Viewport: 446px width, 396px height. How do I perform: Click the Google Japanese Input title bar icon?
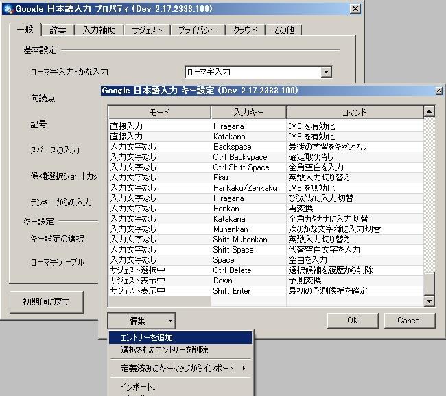click(8, 9)
